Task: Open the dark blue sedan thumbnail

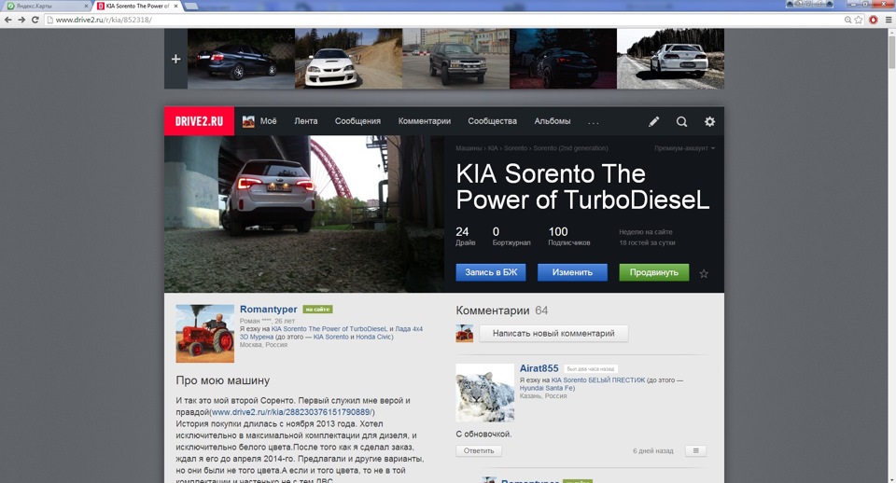Action: [x=241, y=59]
